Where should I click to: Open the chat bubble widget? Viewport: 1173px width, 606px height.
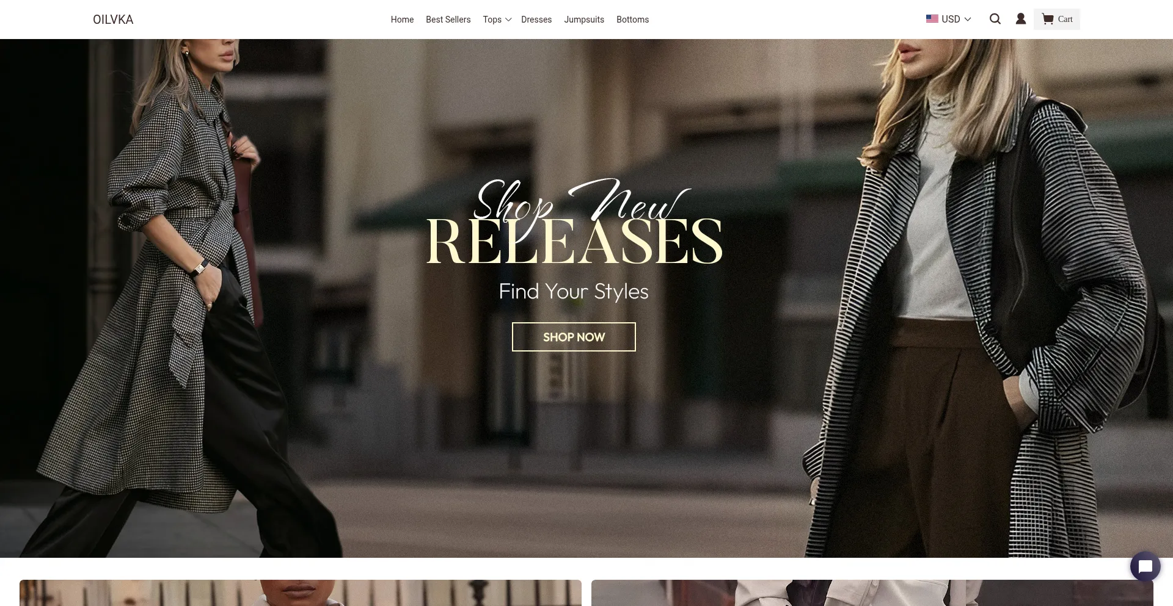coord(1145,567)
